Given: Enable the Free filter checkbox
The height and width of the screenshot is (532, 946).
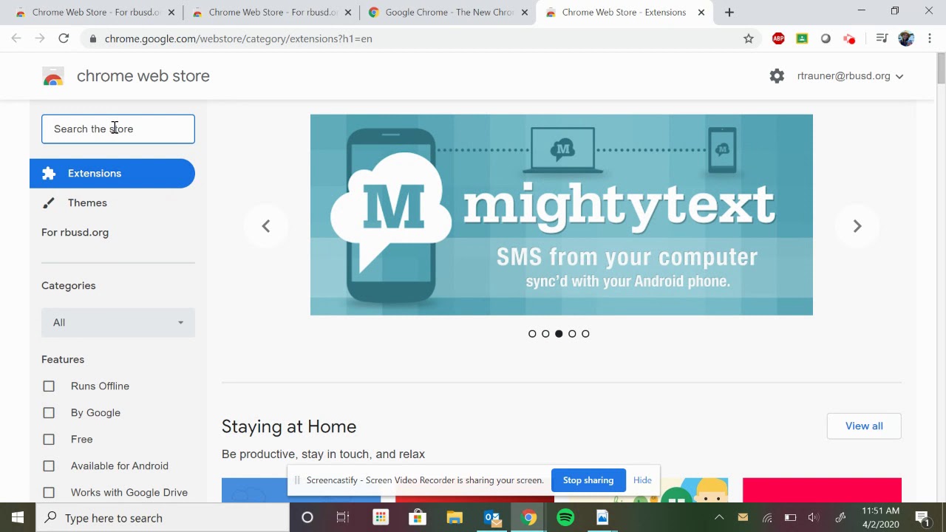Looking at the screenshot, I should tap(49, 439).
